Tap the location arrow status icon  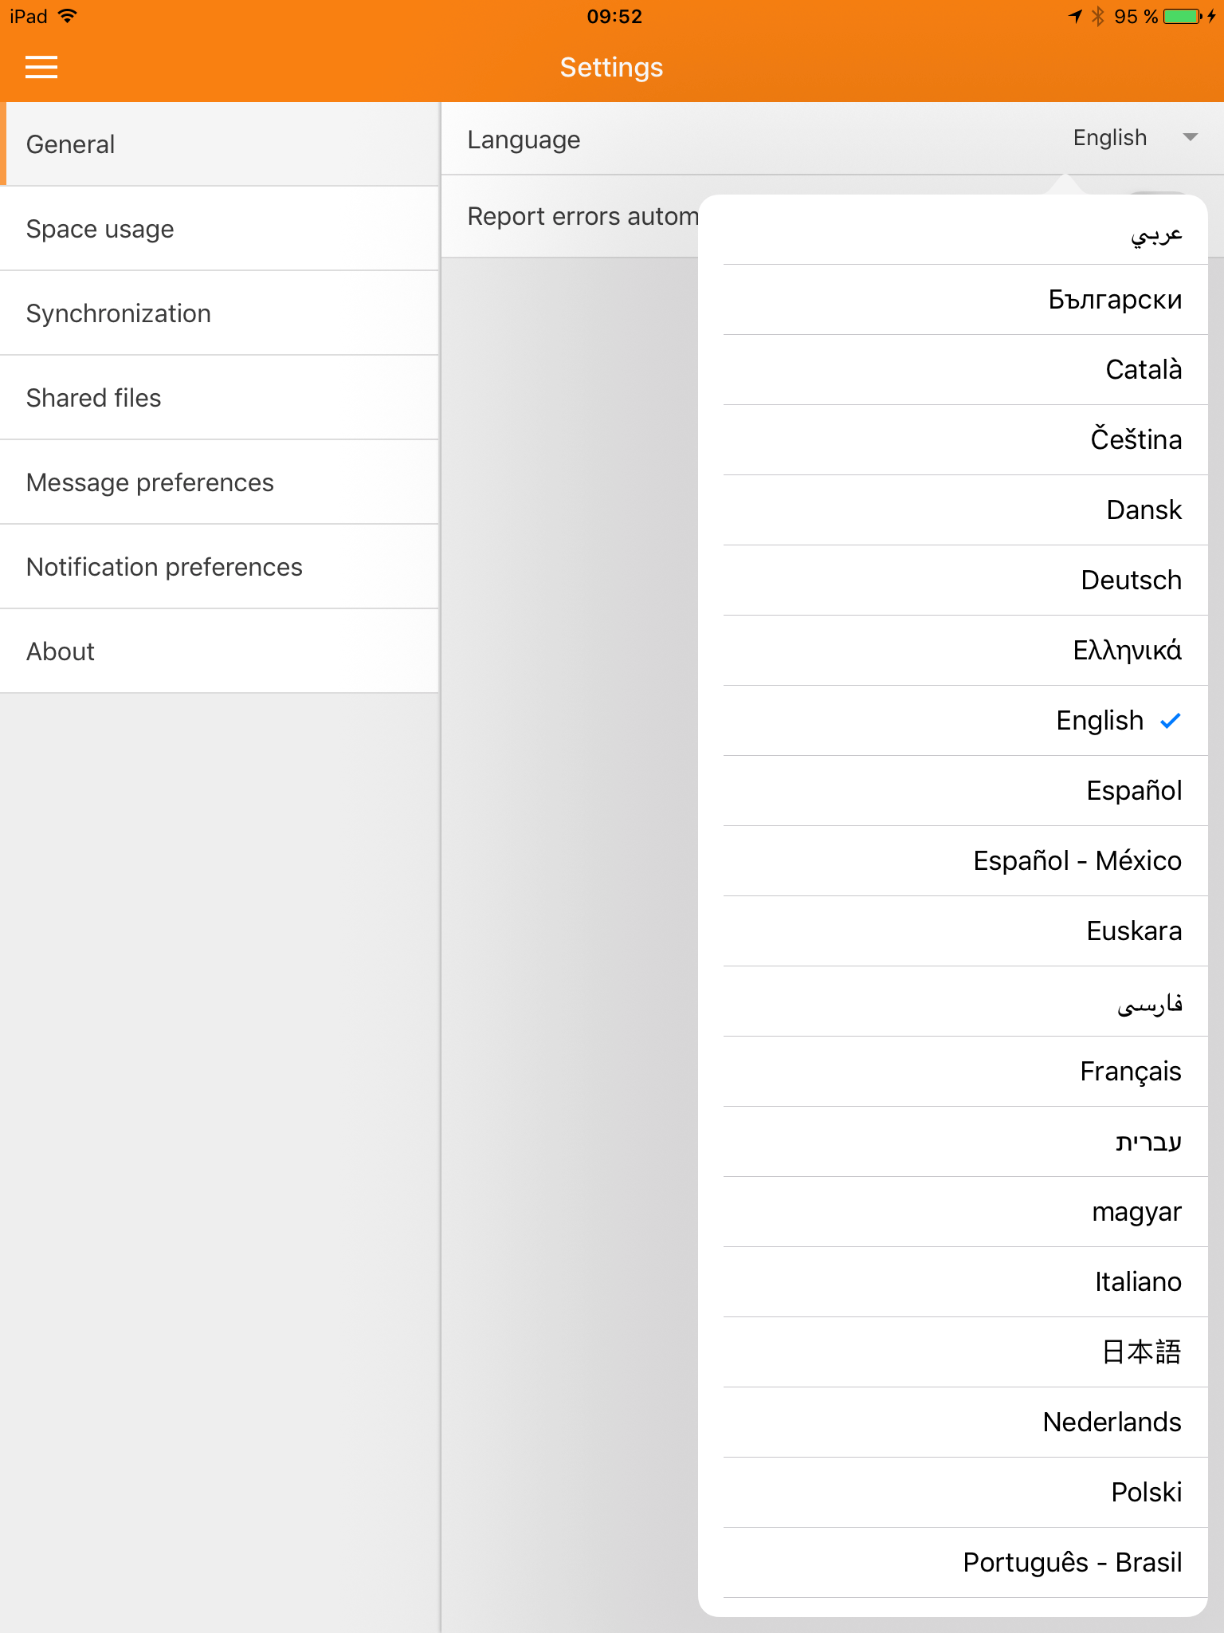pos(1076,17)
